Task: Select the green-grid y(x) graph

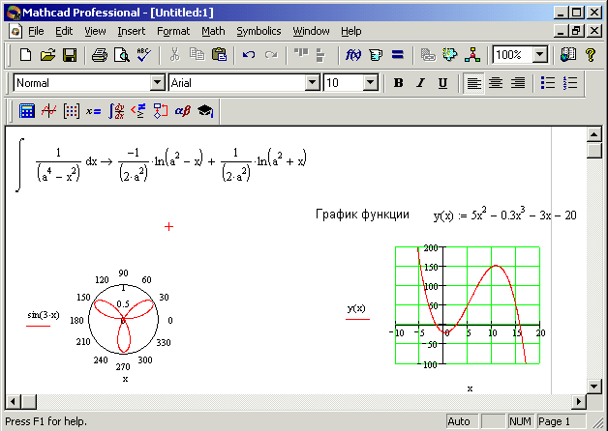Action: click(x=468, y=305)
